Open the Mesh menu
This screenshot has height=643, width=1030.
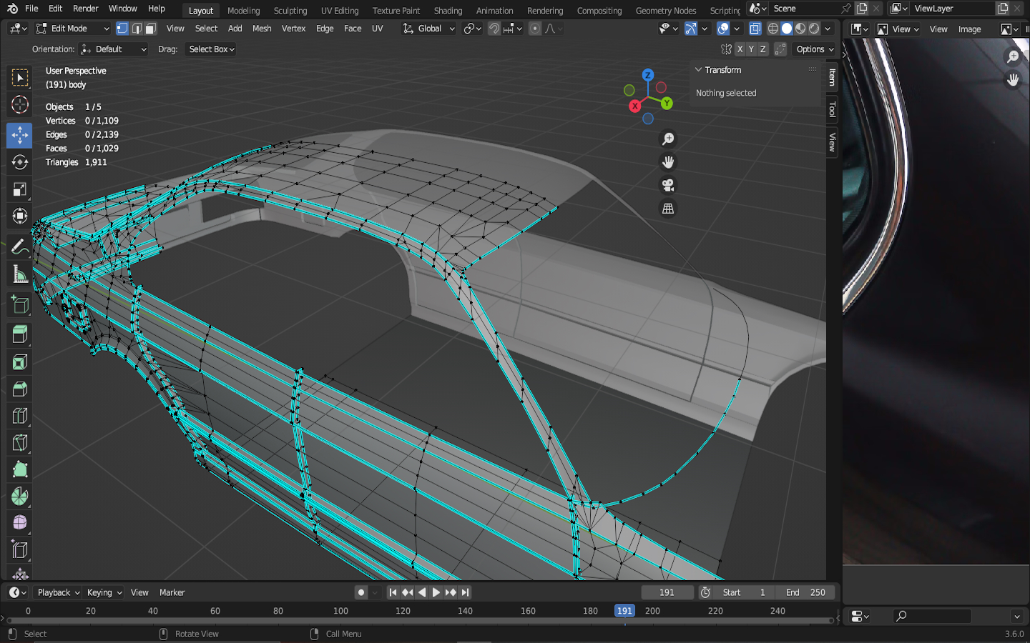click(262, 29)
